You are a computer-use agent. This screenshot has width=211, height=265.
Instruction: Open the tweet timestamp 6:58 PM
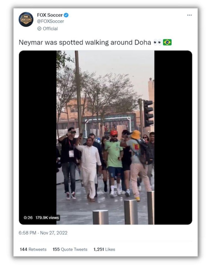point(27,233)
